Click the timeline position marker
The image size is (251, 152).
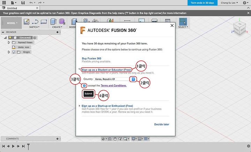(x=28, y=146)
